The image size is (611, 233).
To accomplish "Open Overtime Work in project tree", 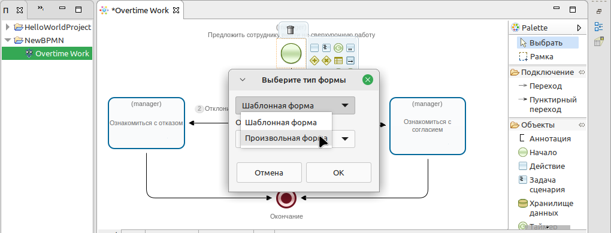I will (58, 54).
